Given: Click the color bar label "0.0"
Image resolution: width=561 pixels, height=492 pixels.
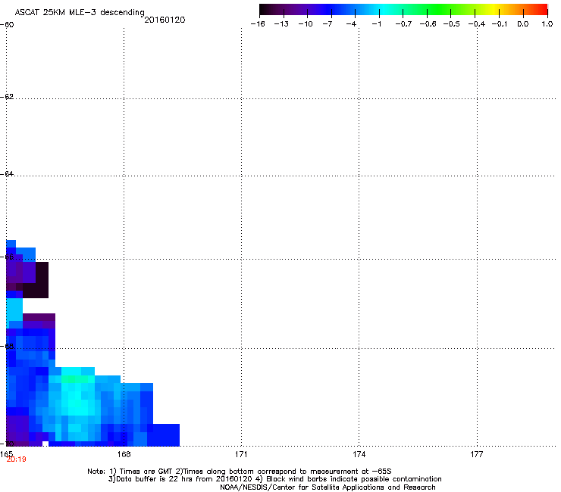Looking at the screenshot, I should pyautogui.click(x=523, y=24).
